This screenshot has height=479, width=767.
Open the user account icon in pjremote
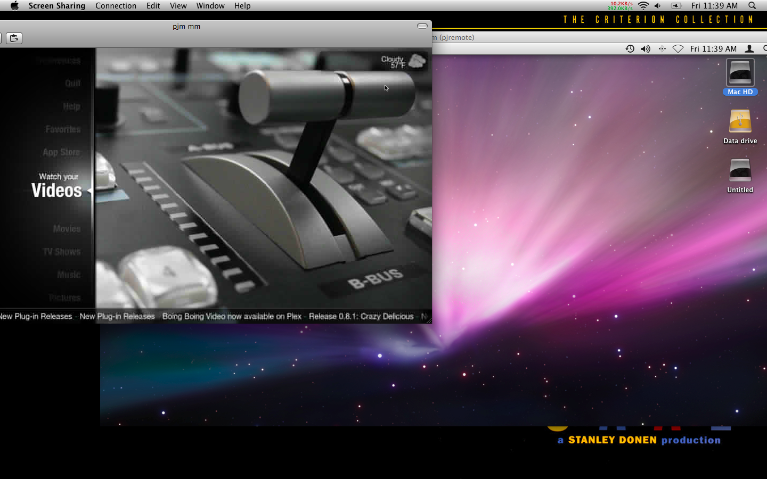(749, 48)
